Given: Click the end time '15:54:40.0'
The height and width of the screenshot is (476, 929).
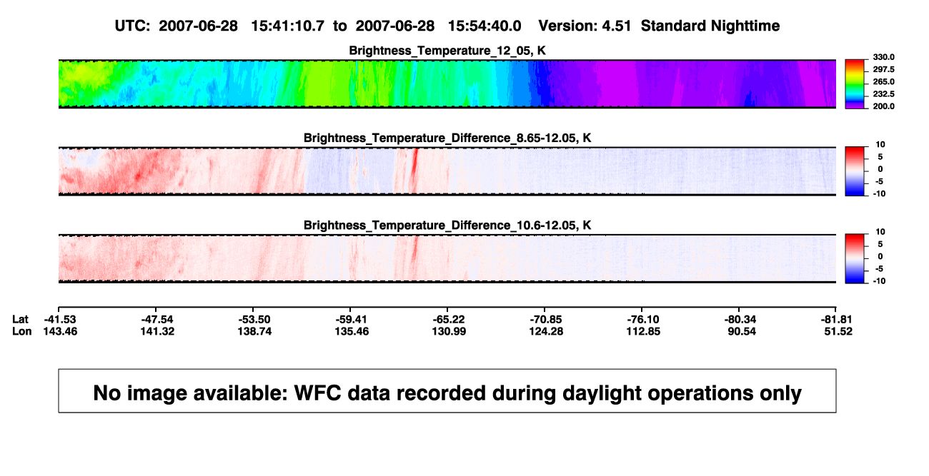Looking at the screenshot, I should (x=485, y=26).
